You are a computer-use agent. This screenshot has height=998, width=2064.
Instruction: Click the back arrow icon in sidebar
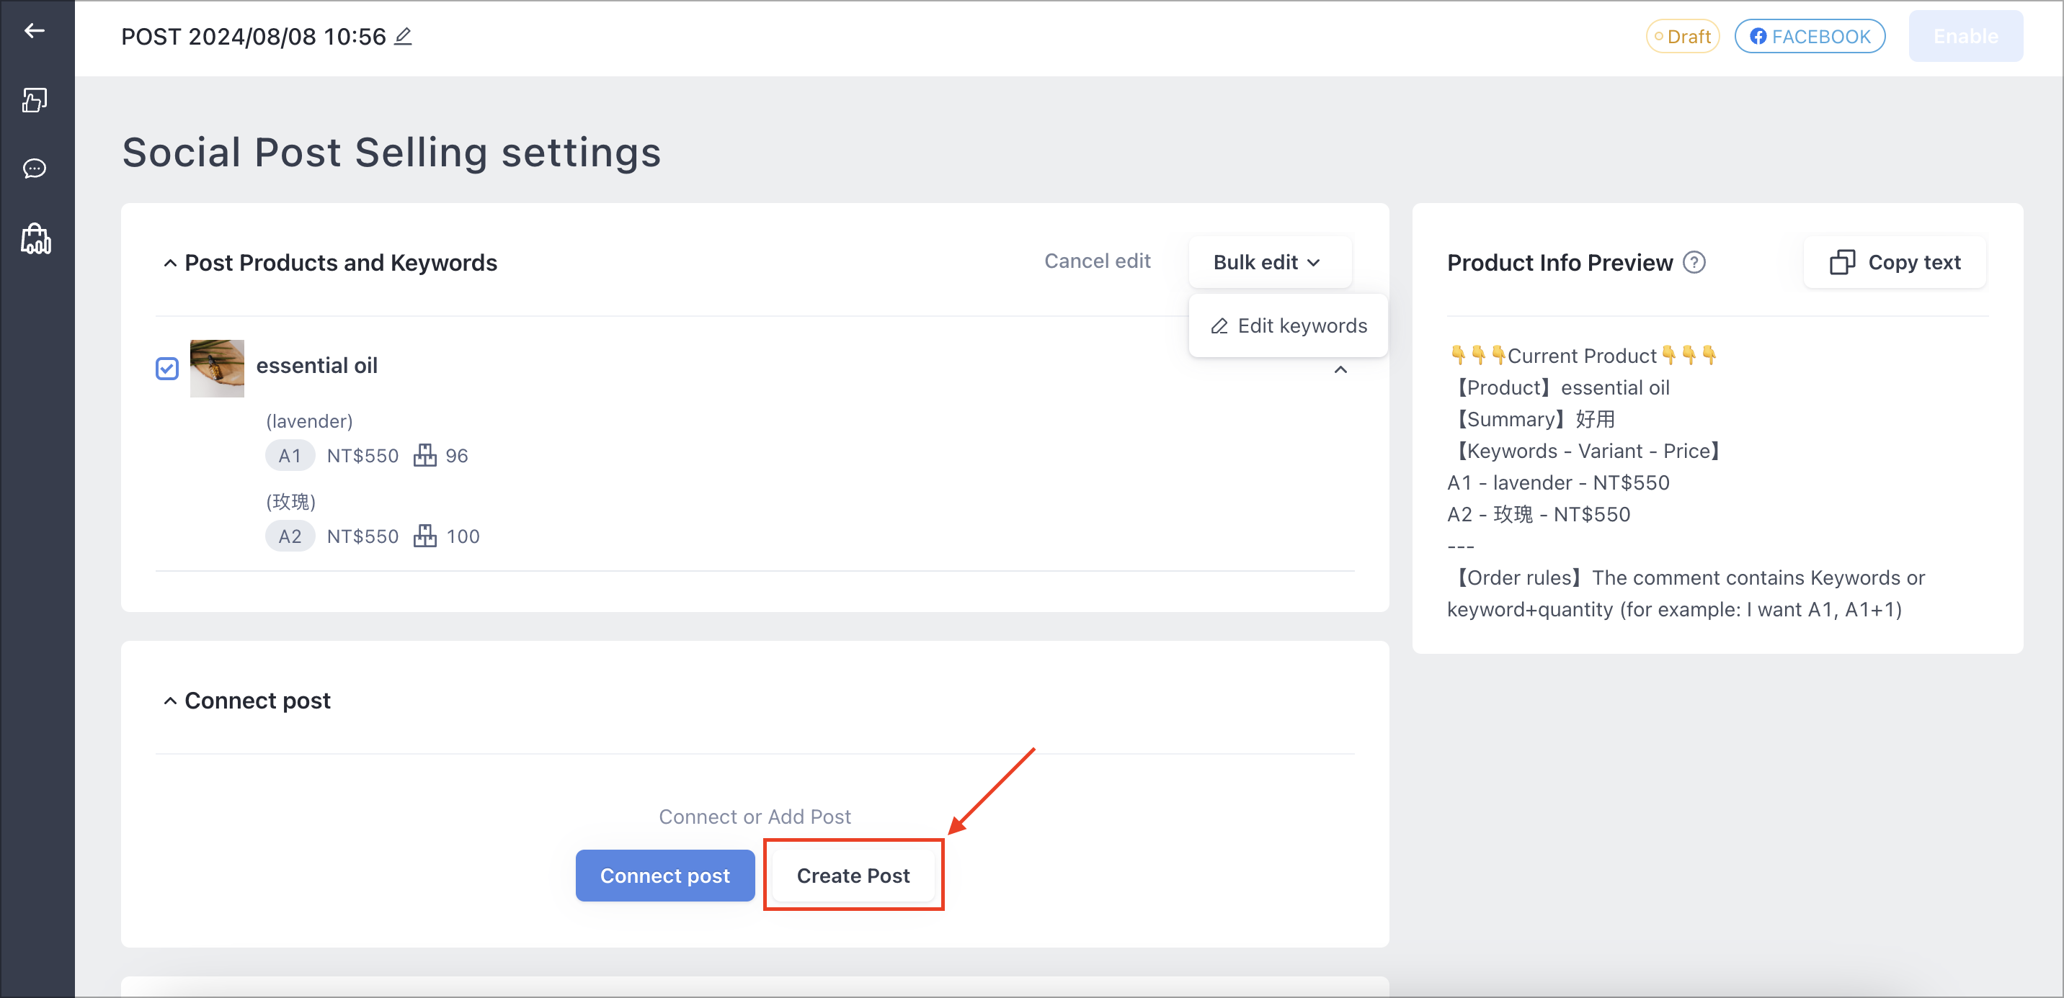coord(35,31)
